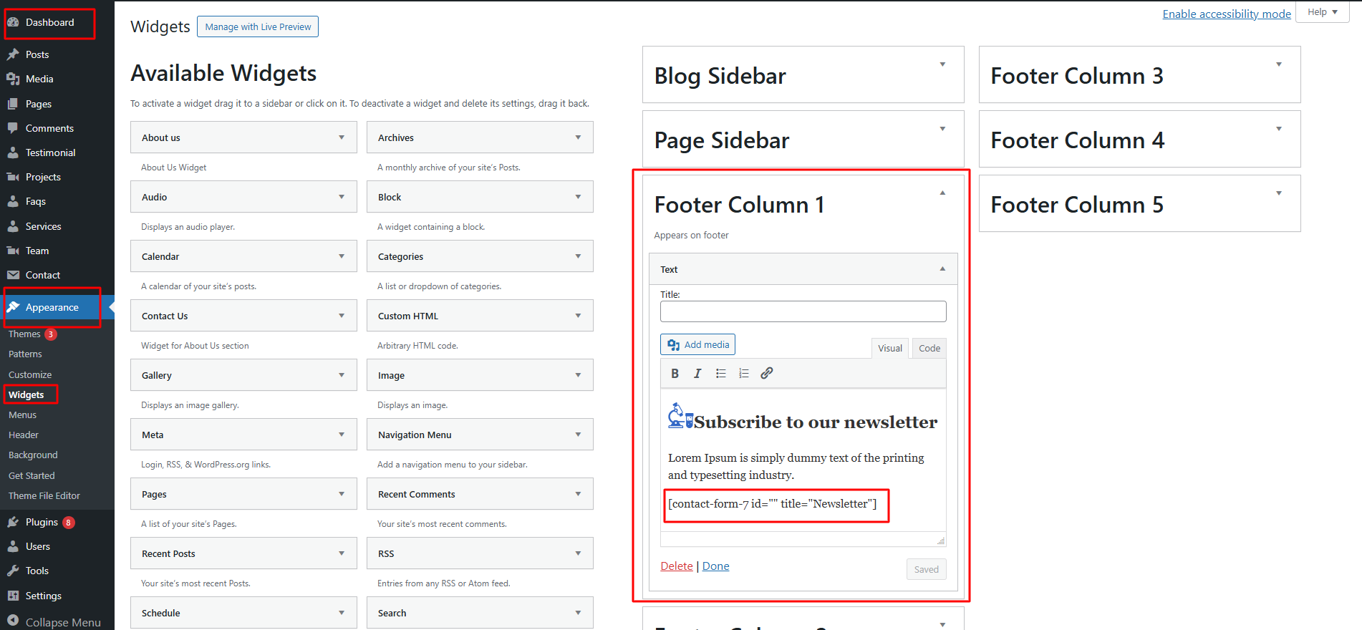Click the Contact envelope icon

(13, 275)
